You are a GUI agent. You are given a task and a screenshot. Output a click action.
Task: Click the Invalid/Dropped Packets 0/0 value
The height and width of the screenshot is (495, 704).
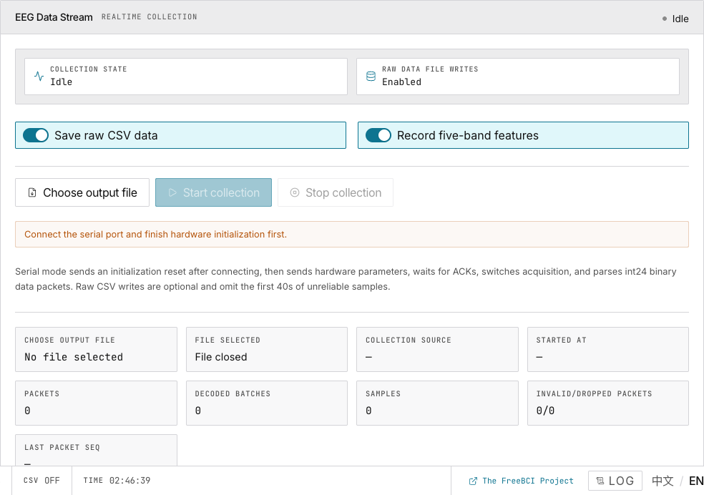click(545, 411)
